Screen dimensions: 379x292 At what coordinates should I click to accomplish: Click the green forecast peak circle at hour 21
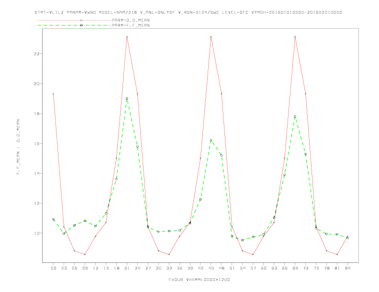point(127,98)
